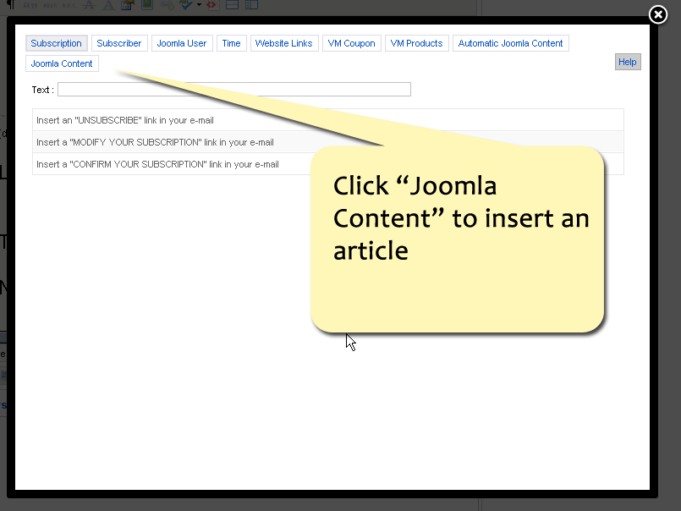Select the Automatic Joomla Content tab
This screenshot has width=681, height=511.
pos(510,42)
